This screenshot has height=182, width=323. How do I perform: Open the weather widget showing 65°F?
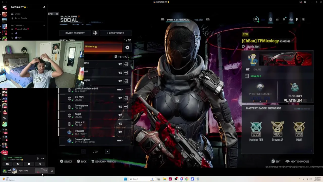[9, 179]
